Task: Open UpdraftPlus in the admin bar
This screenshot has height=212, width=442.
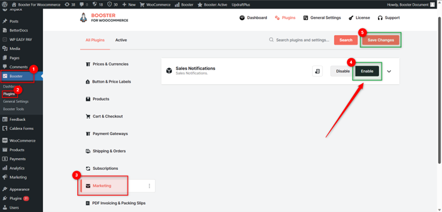Action: [241, 5]
